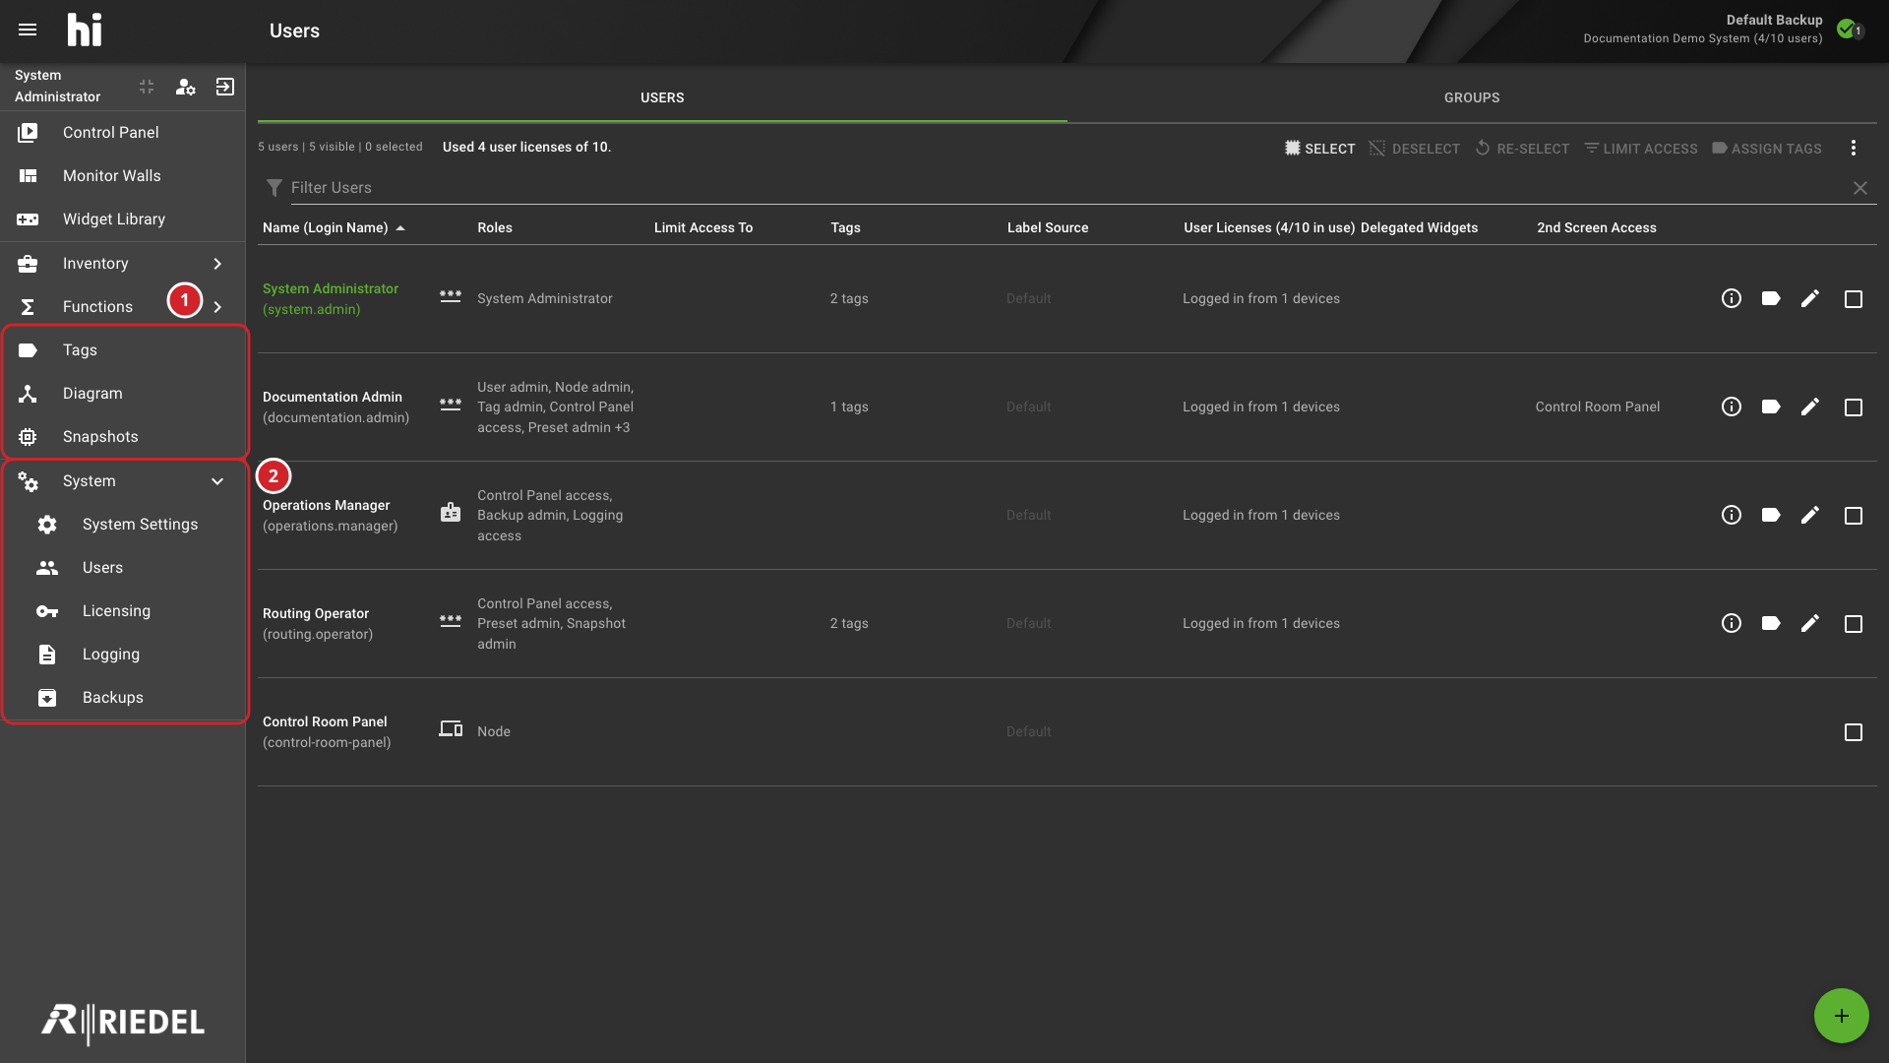Clear the Filter Users field

click(1860, 188)
